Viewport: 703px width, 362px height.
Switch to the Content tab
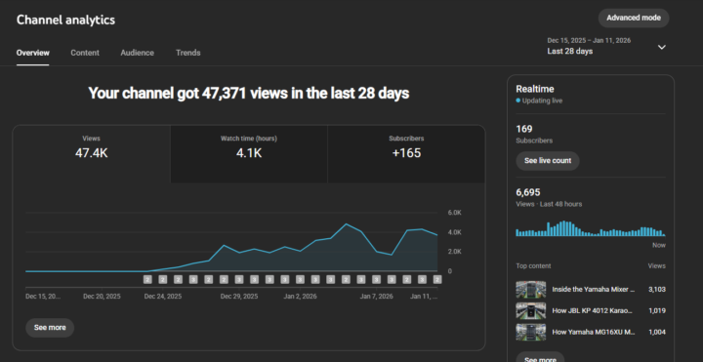pos(85,53)
